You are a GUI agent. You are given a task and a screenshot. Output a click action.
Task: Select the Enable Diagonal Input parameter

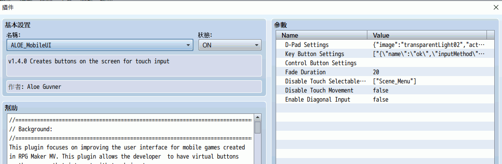pyautogui.click(x=318, y=100)
